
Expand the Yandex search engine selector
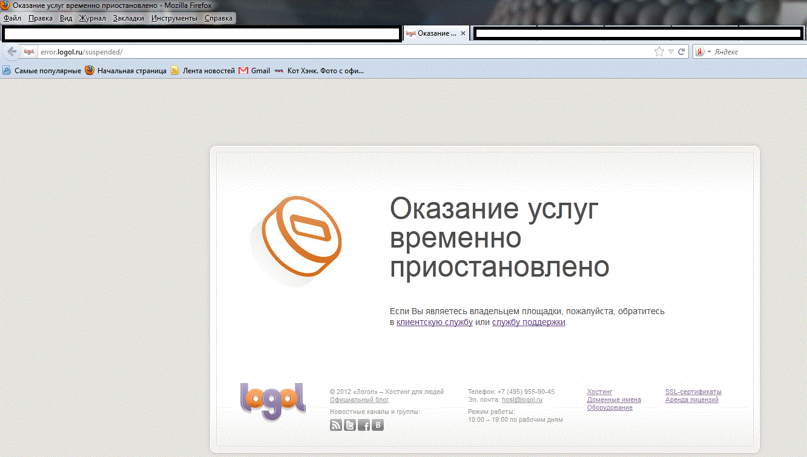pos(702,52)
